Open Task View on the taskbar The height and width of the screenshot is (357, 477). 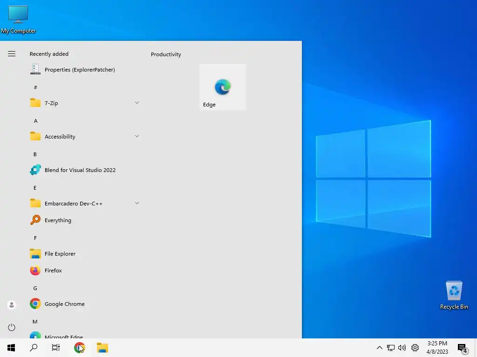[56, 348]
